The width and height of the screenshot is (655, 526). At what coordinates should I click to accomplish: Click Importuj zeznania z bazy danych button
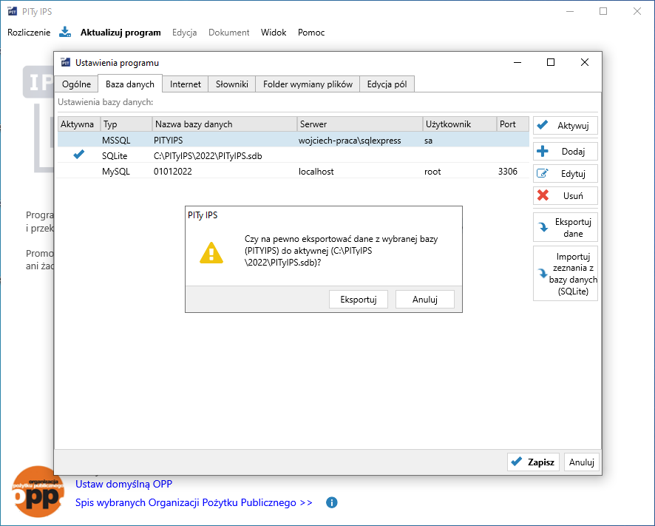565,274
